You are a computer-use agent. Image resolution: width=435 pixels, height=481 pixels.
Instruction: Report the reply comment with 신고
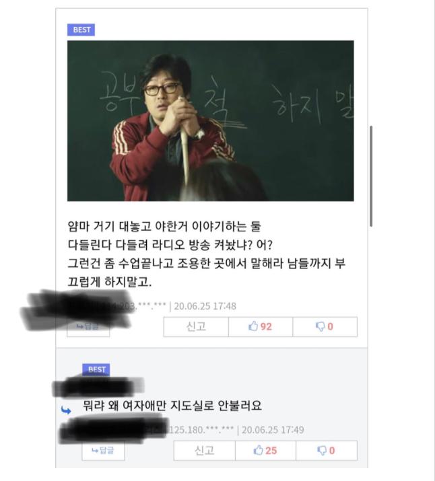tap(205, 451)
